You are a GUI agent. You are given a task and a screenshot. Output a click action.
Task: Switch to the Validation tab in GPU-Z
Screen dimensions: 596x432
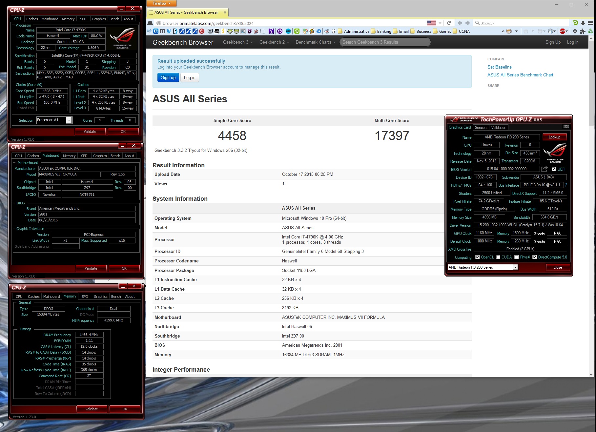pos(499,128)
